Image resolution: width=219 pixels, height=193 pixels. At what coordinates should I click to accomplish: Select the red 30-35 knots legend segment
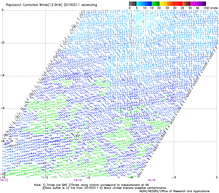[x=179, y=4]
